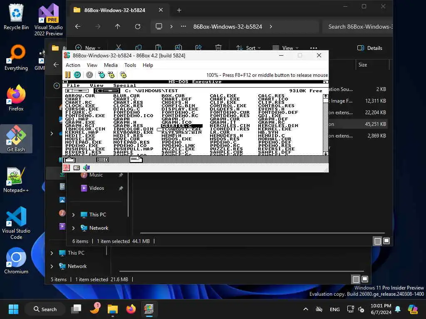Click the MS-DOS Executive scroll down arrow
Screen dimensions: 426x319
(x=325, y=154)
